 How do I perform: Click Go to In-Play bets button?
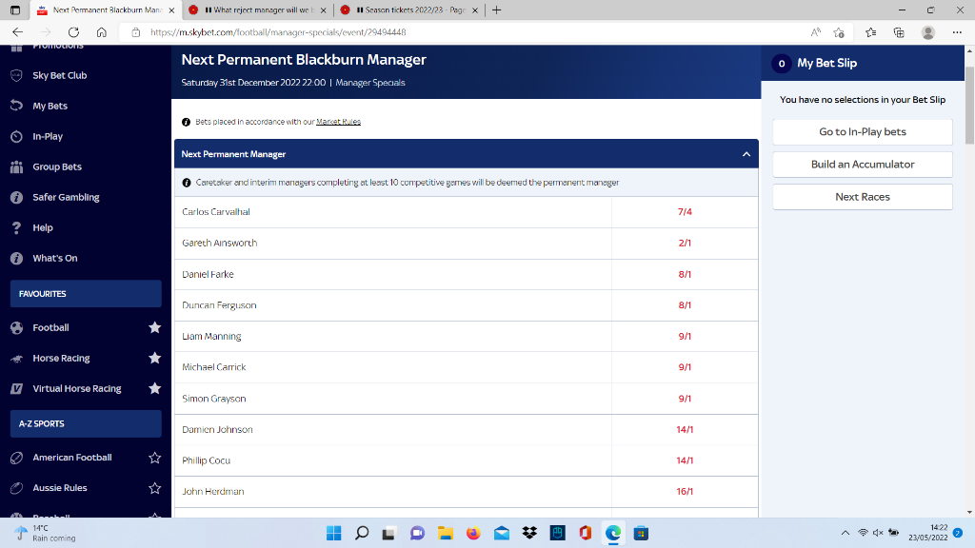coord(863,131)
